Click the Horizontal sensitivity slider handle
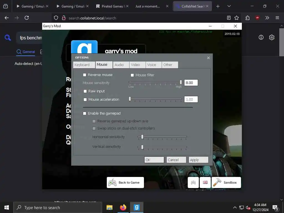284x213 pixels. 142,137
